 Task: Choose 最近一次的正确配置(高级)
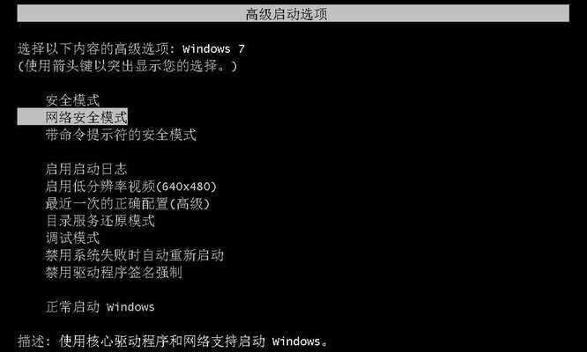coord(128,203)
